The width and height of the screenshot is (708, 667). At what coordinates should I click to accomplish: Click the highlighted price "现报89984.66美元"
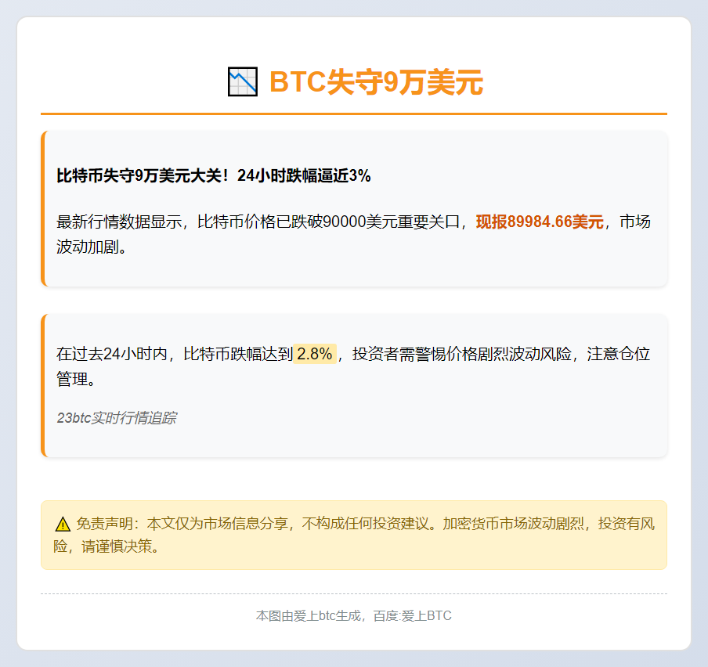pos(540,222)
